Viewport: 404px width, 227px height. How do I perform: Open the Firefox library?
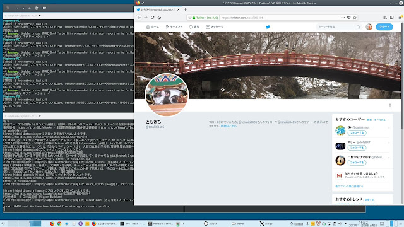click(x=385, y=18)
